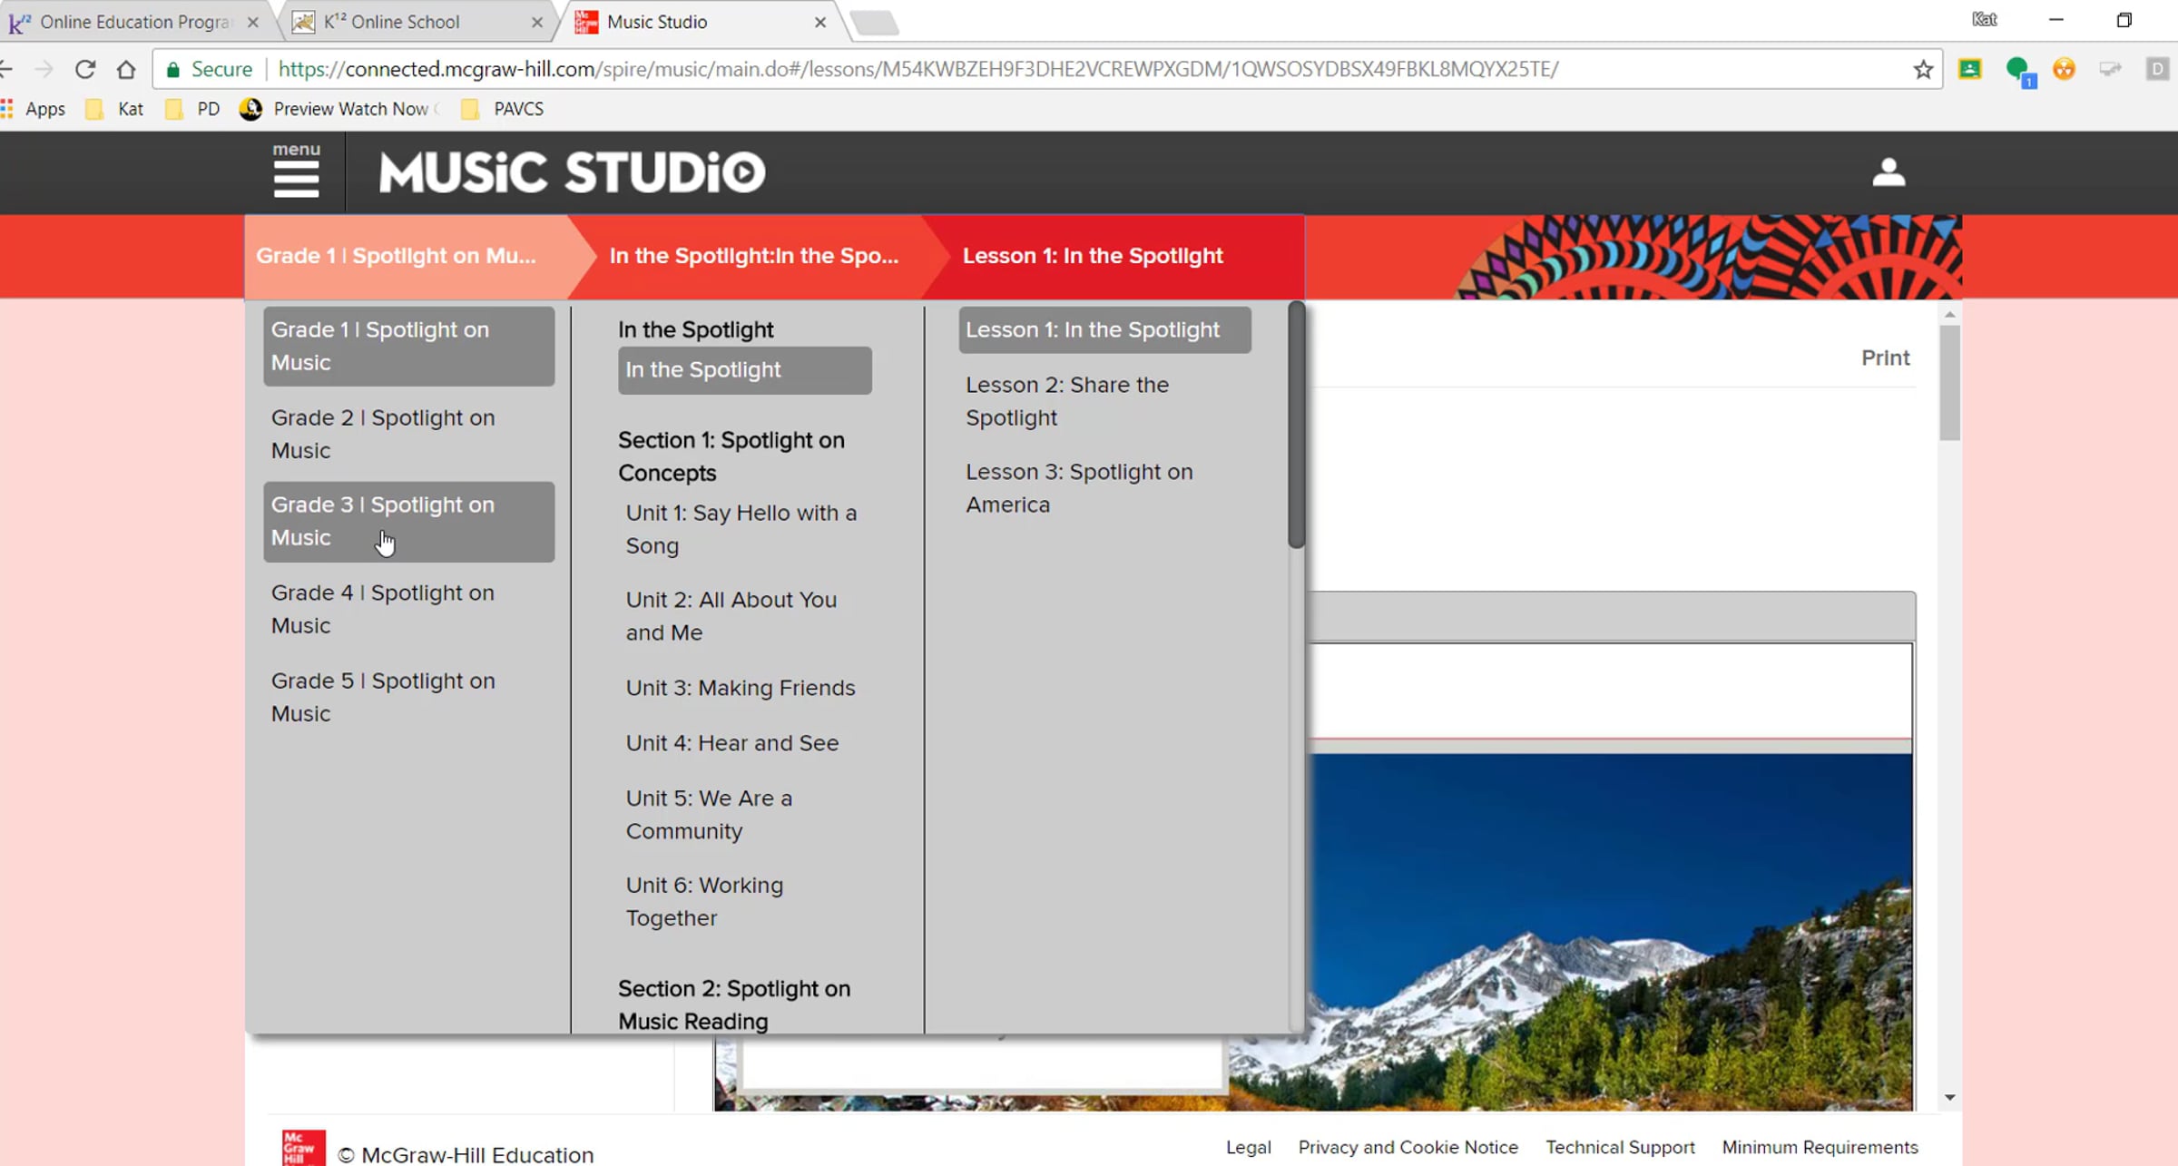Viewport: 2178px width, 1166px height.
Task: View site security info via Secure padlock
Action: (210, 69)
